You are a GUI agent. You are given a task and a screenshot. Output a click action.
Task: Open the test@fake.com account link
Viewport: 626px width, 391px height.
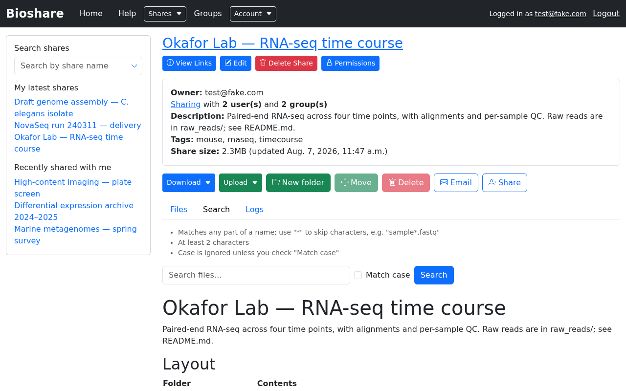[560, 14]
